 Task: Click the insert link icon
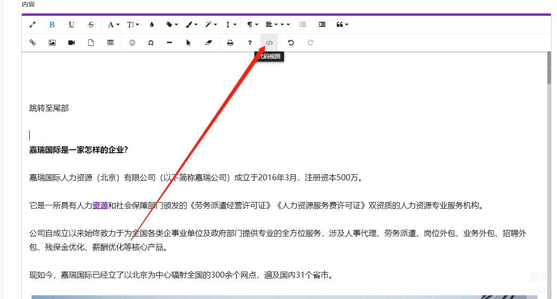point(32,43)
